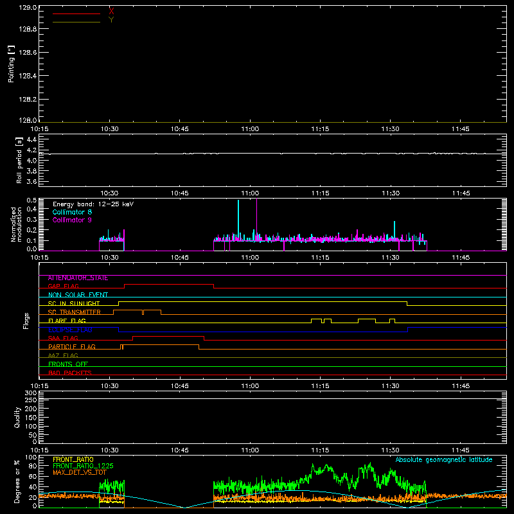Viewport: 514px width, 514px height.
Task: Click 'Absolute geomagnetic latitude' label
Action: [444, 460]
